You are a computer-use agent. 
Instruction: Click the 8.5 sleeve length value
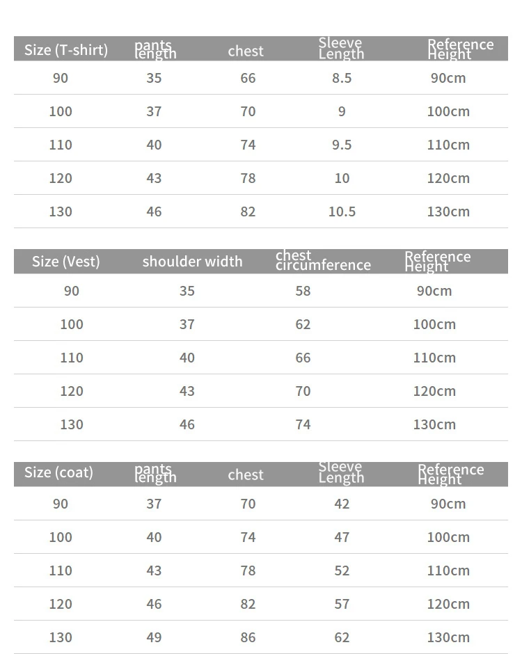(342, 78)
